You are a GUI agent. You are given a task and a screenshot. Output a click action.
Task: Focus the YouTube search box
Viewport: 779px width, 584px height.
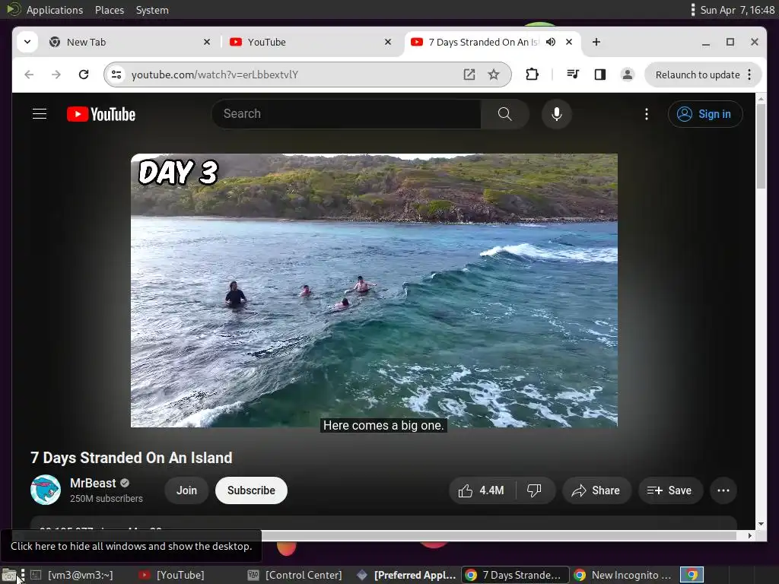(x=347, y=114)
